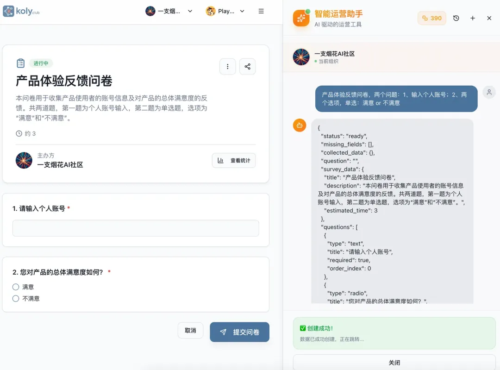Viewport: 500px width, 370px height.
Task: Click the user avatar beside chat message
Action: point(489,93)
